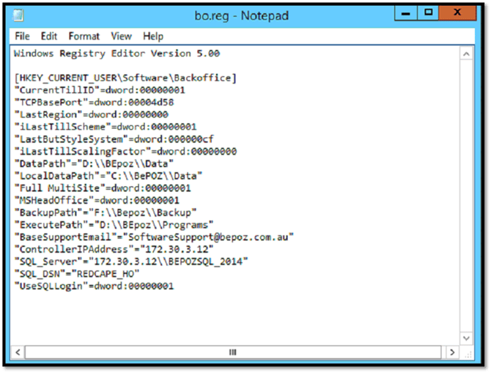Viewport: 491px width, 373px height.
Task: Open the File menu
Action: pos(22,36)
